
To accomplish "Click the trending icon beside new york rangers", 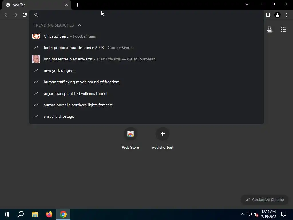I will click(36, 70).
